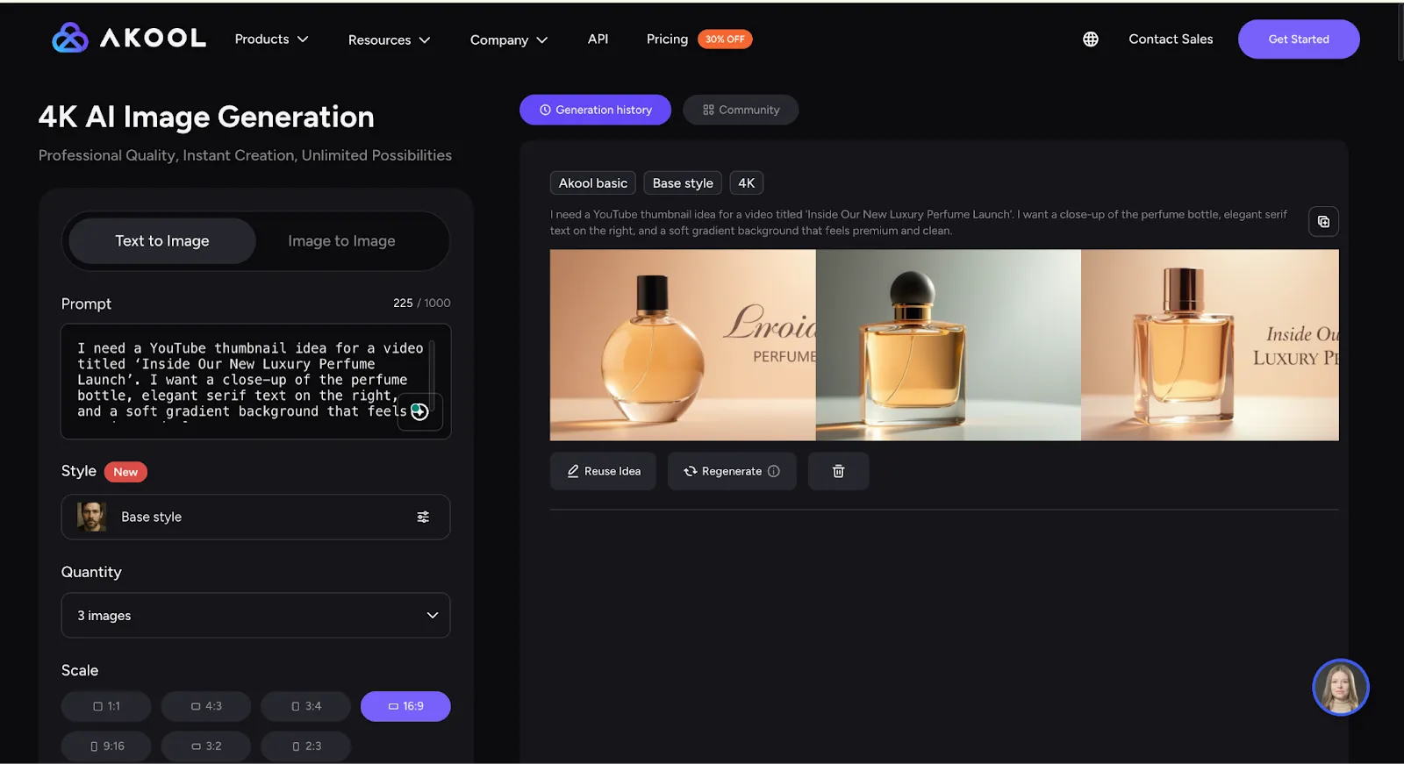Select the 4:3 scale option

pyautogui.click(x=206, y=706)
